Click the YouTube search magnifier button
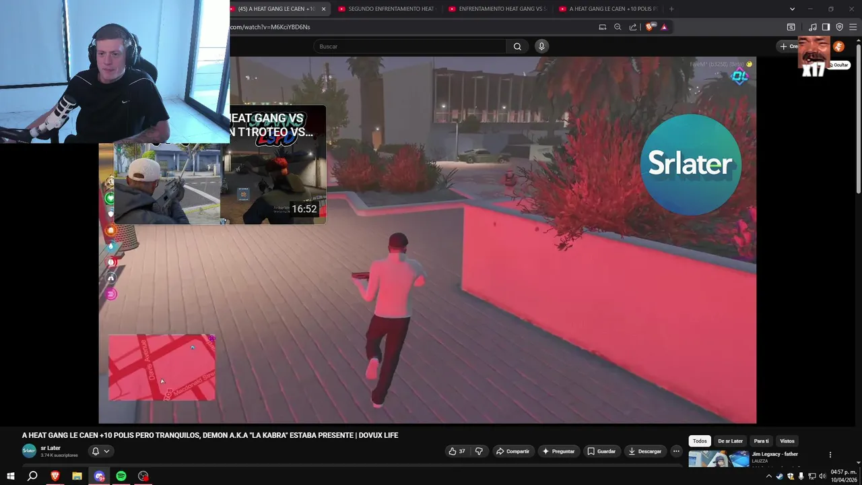 point(517,46)
